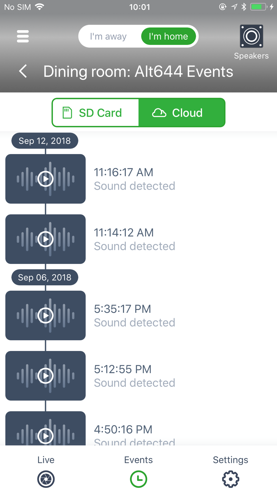The image size is (277, 493).
Task: Tap the Speakers device icon
Action: click(251, 36)
